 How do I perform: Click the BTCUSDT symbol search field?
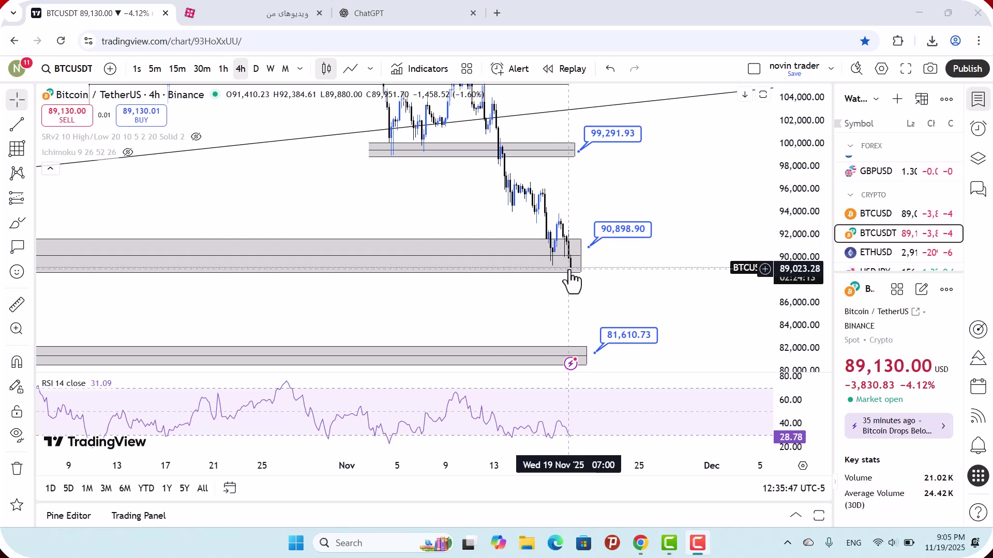point(67,69)
